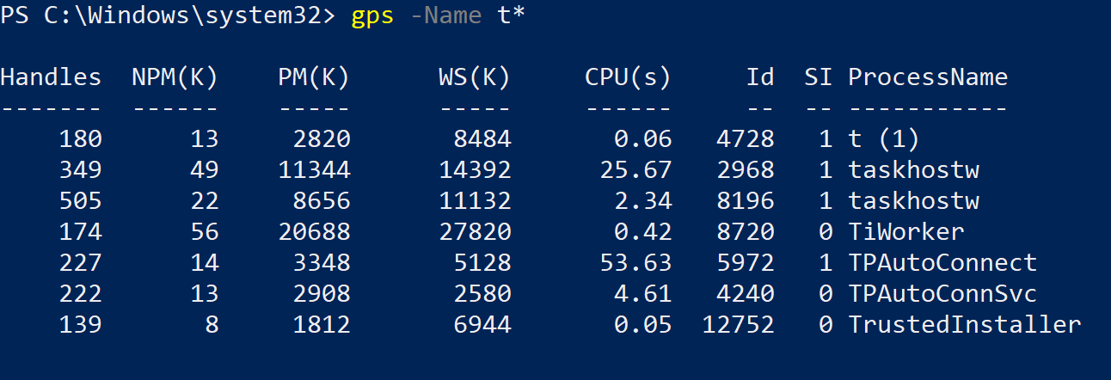
Task: Click Id value 12752
Action: [x=739, y=325]
